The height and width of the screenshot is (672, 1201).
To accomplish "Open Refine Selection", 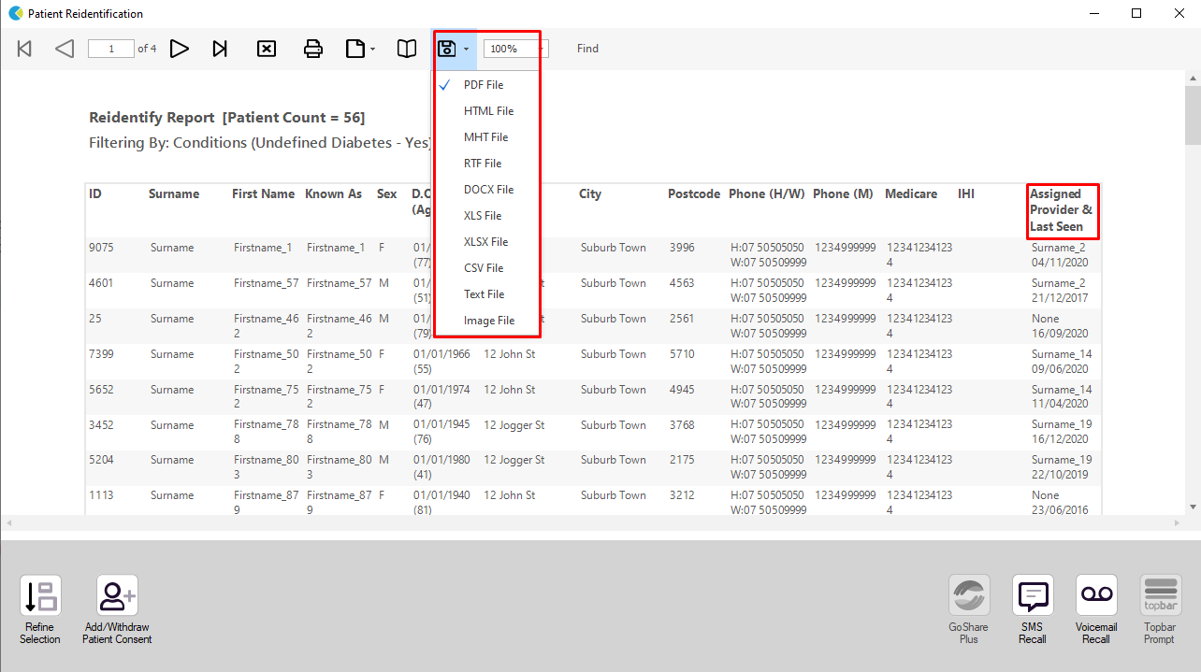I will pyautogui.click(x=40, y=610).
